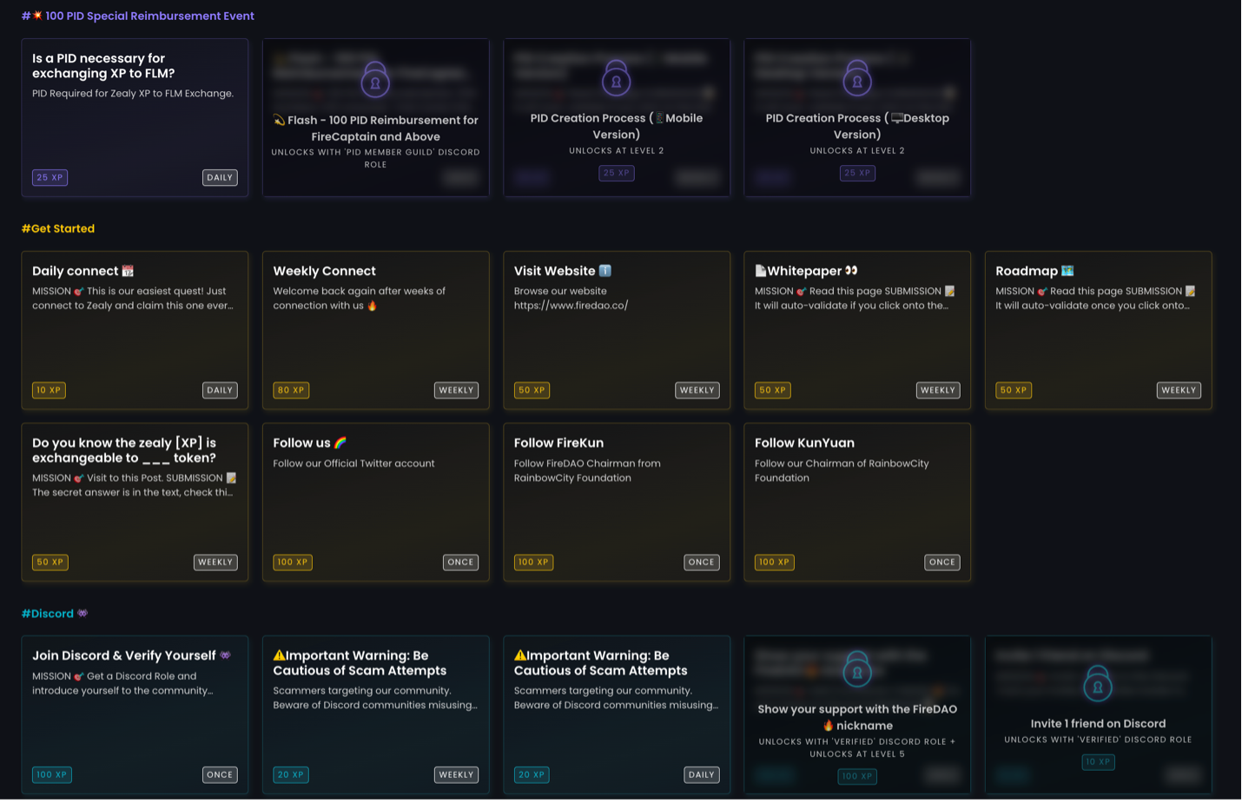
Task: Click lock icon on Invite 1 friend card
Action: coord(1098,685)
